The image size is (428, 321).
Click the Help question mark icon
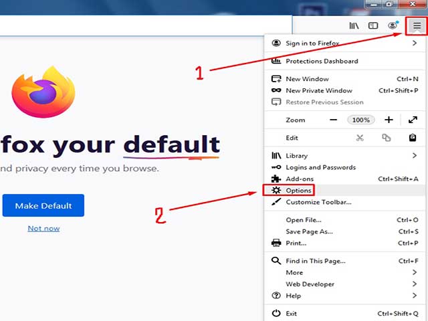click(276, 296)
